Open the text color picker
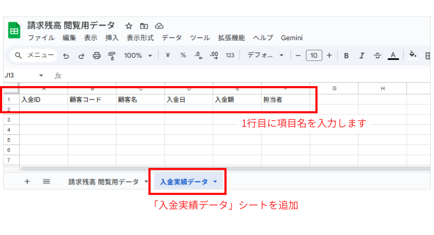 tap(393, 56)
